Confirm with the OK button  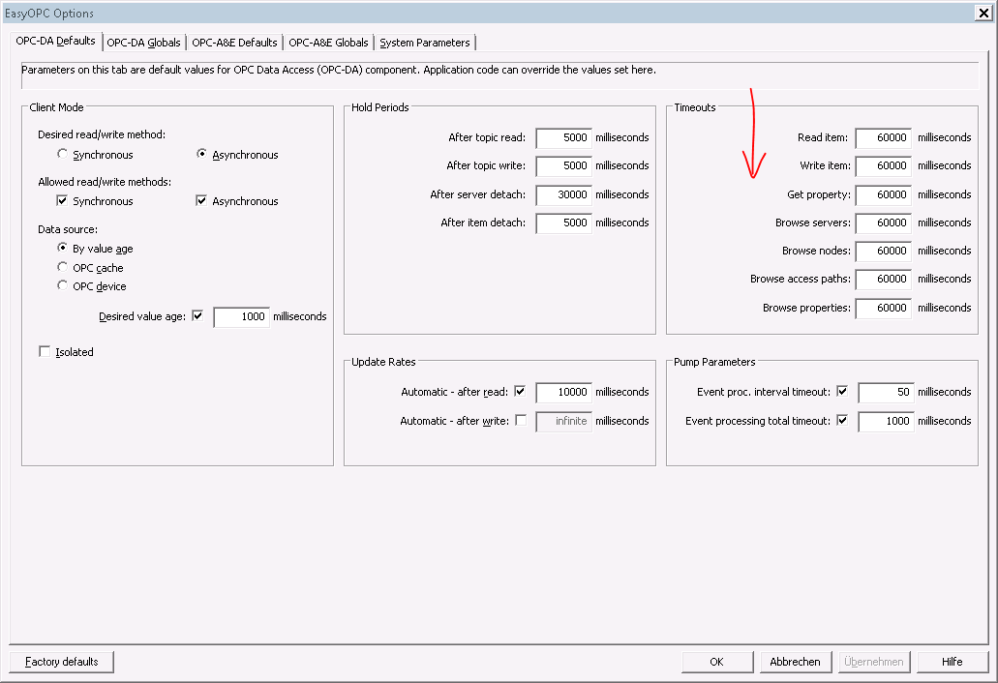click(x=717, y=662)
